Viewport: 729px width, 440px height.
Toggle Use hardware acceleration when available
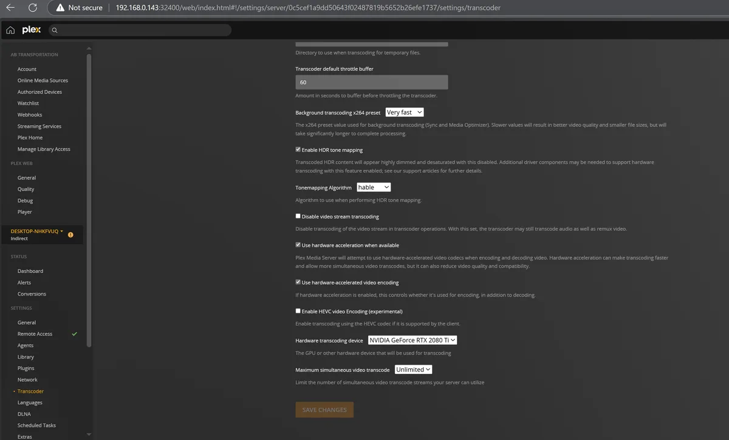[298, 245]
